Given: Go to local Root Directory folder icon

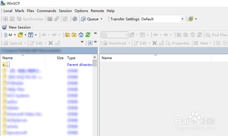Looking at the screenshot, I should (74, 35).
